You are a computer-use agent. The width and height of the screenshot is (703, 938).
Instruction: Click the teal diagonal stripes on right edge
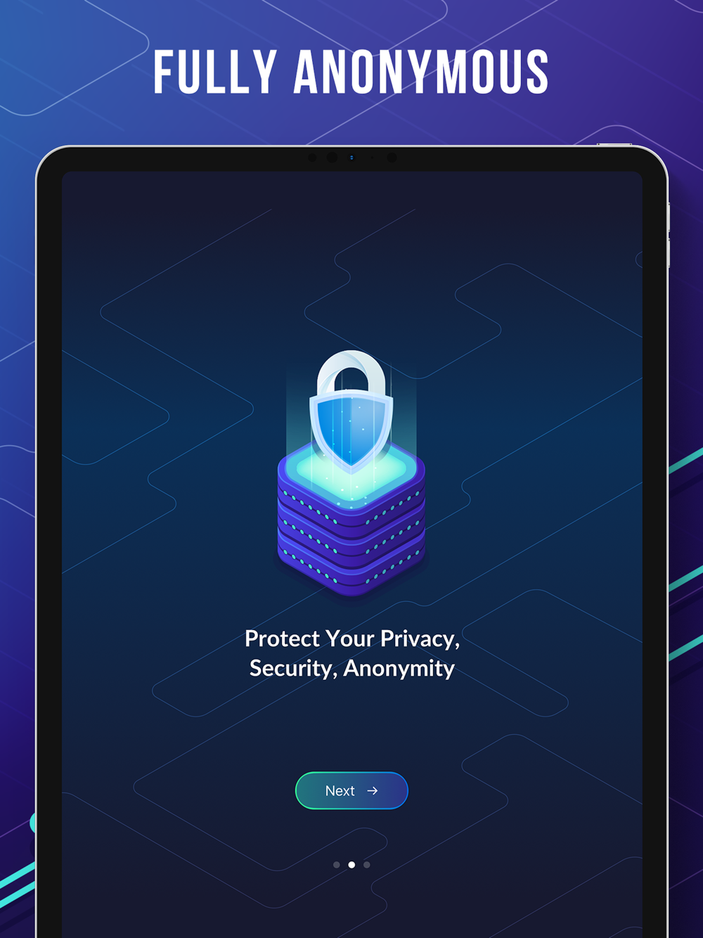click(685, 555)
